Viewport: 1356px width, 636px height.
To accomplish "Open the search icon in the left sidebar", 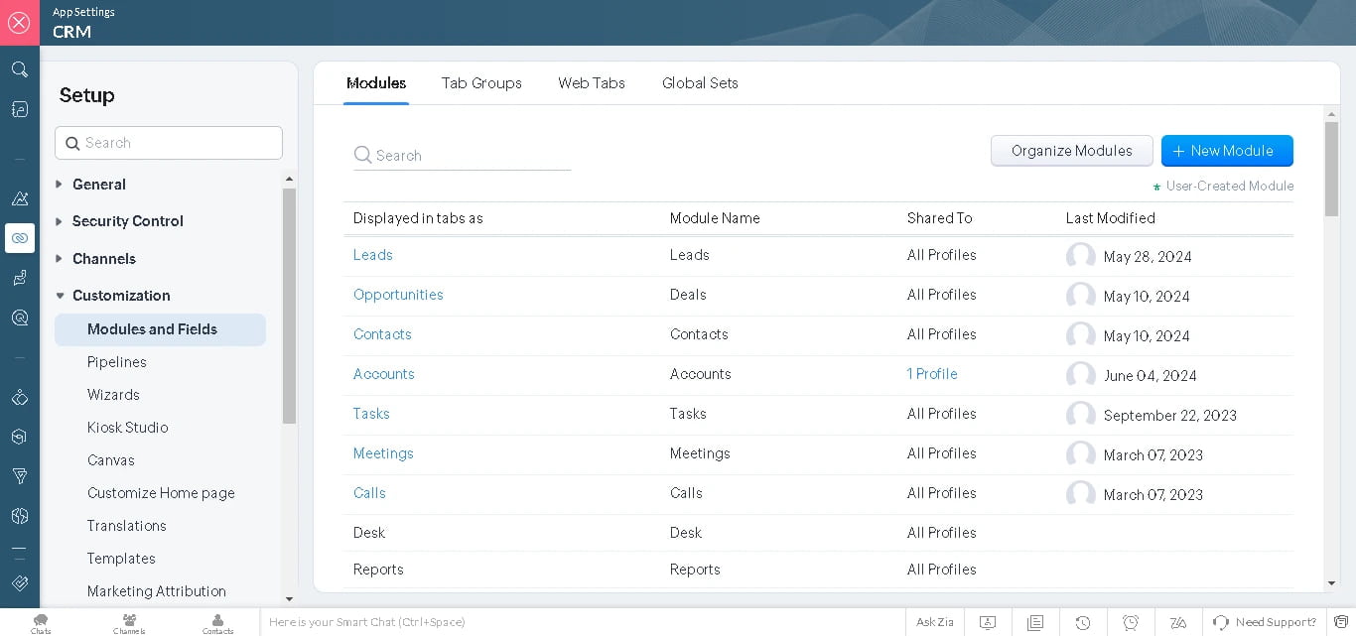I will tap(19, 69).
